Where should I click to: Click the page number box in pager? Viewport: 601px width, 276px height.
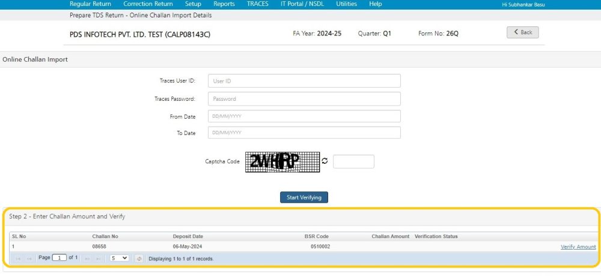(x=59, y=258)
